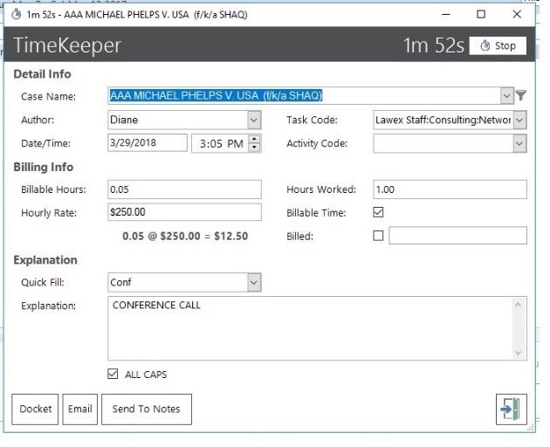Expand the Activity Code dropdown

519,143
